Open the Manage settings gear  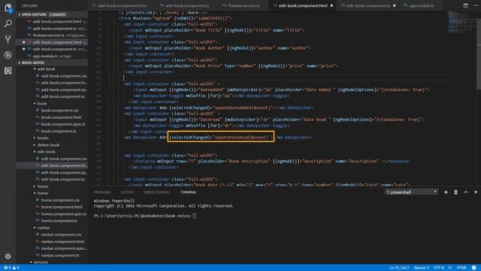(8, 256)
